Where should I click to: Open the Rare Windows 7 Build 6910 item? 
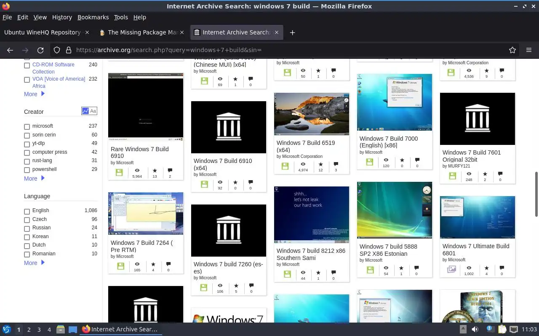[x=140, y=152]
